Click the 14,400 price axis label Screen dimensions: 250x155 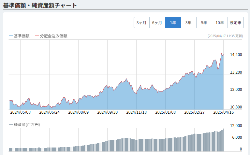click(x=236, y=55)
